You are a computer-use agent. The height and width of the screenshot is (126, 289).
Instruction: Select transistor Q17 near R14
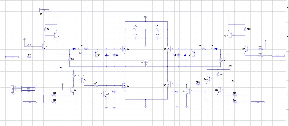click(83, 80)
